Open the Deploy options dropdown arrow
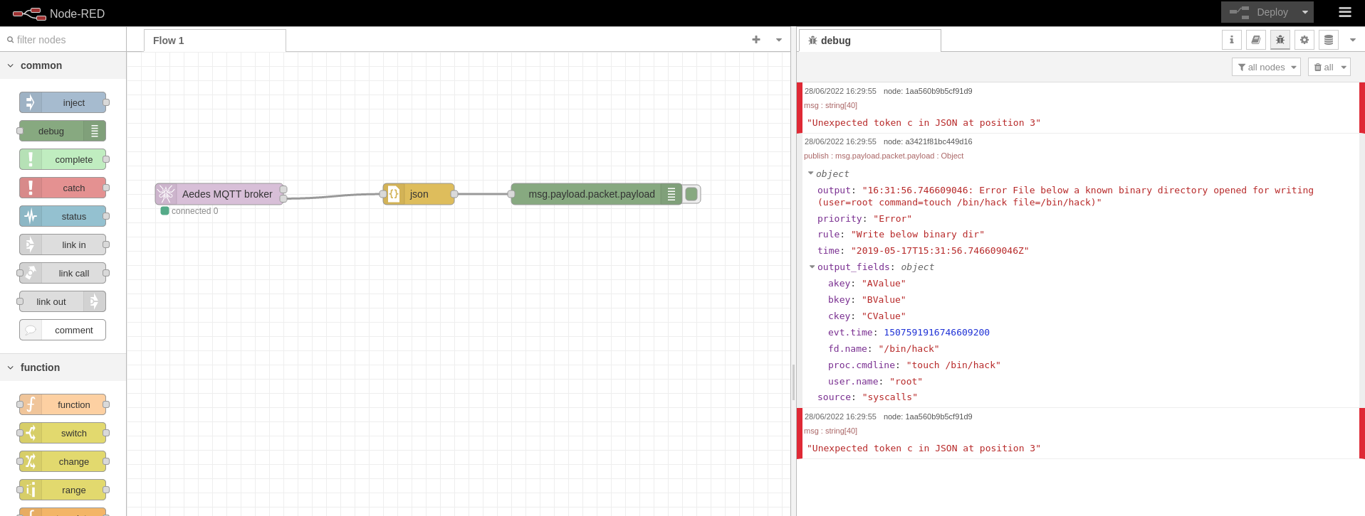Screen dimensions: 1365x516 [1304, 12]
